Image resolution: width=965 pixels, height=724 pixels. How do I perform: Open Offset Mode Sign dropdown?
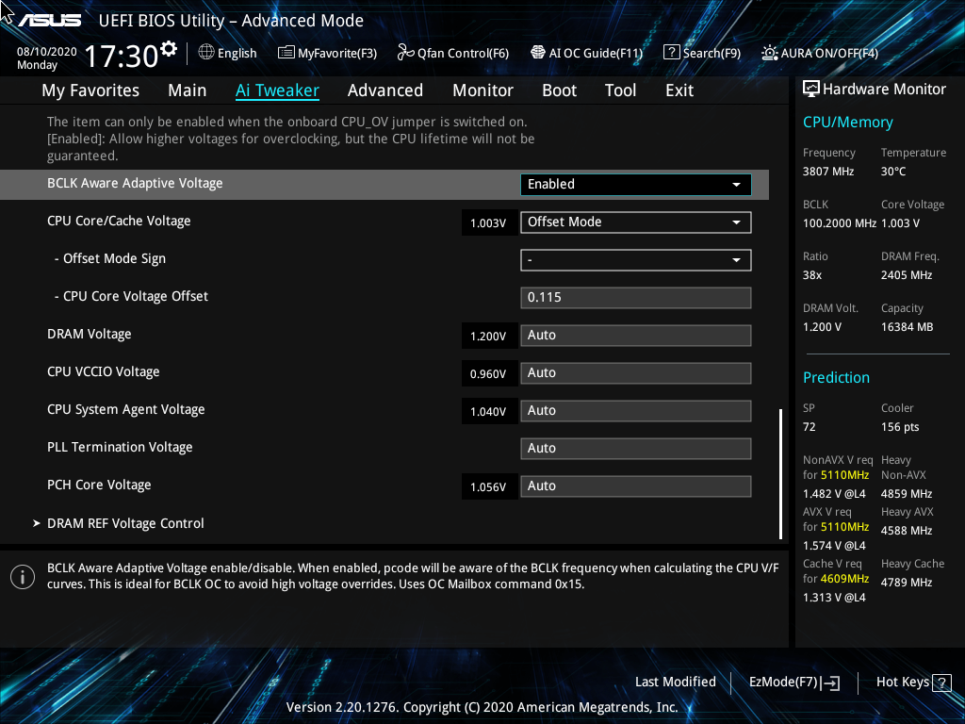[636, 260]
